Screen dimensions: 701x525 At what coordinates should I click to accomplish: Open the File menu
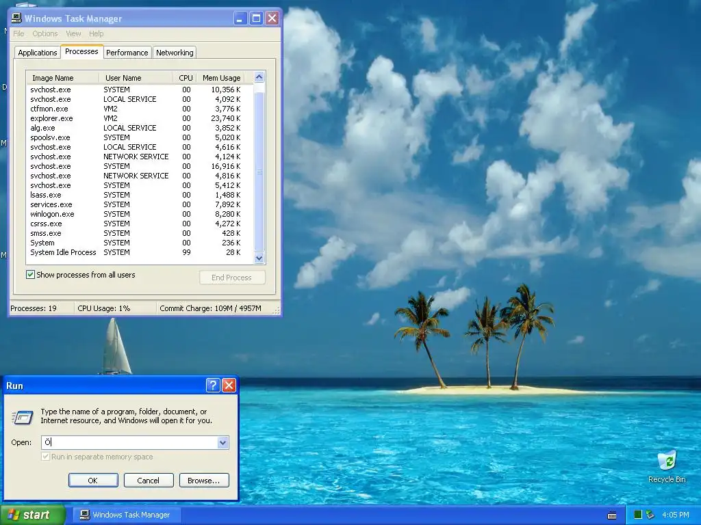[x=18, y=33]
